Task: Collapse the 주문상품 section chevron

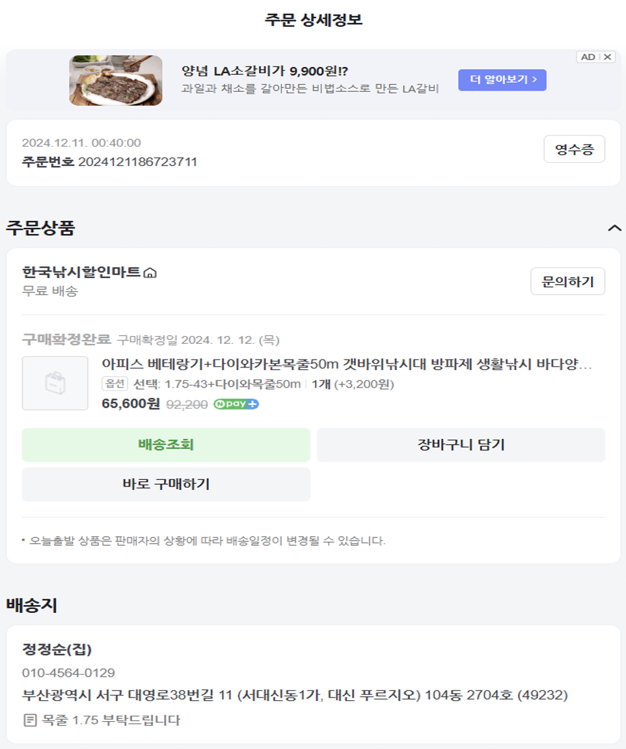Action: tap(614, 229)
